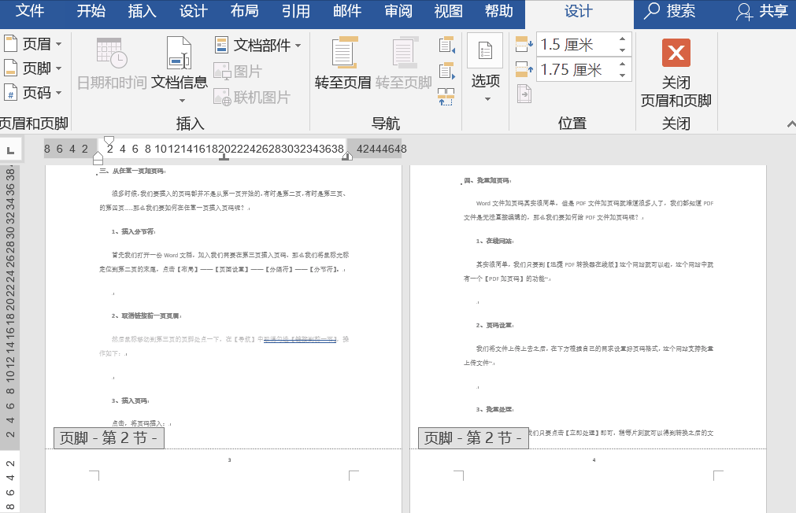796x513 pixels.
Task: Click the 选项 options icon
Action: [485, 50]
